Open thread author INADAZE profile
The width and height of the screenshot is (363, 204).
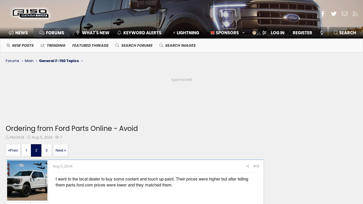(x=17, y=137)
